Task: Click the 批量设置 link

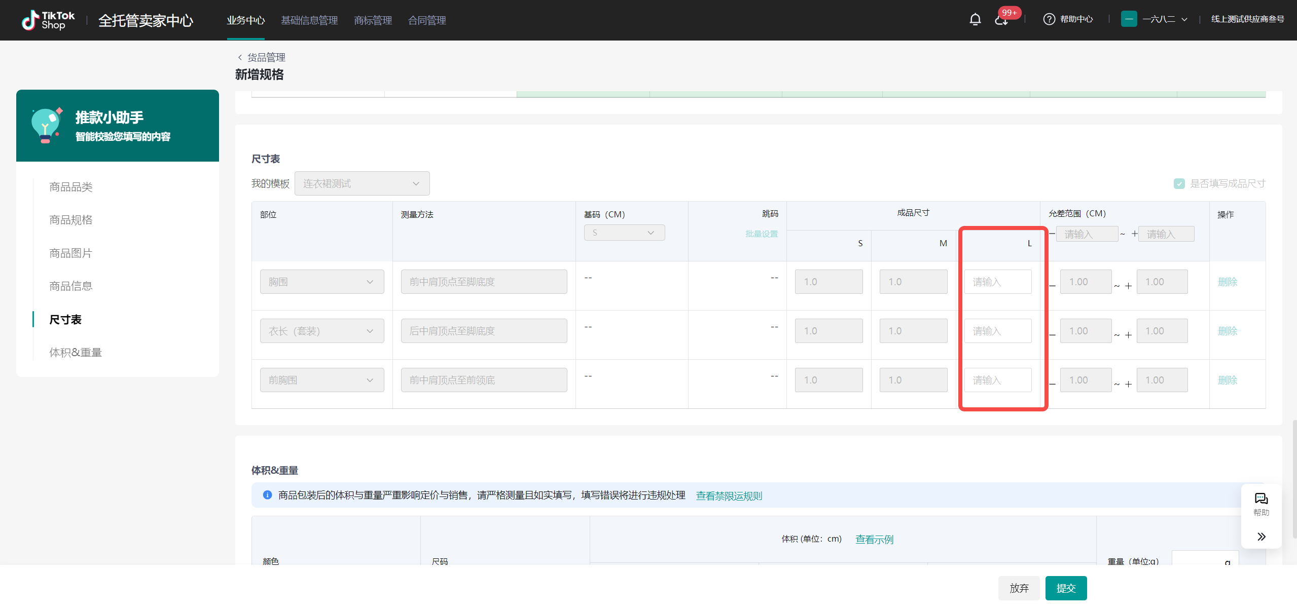Action: coord(762,234)
